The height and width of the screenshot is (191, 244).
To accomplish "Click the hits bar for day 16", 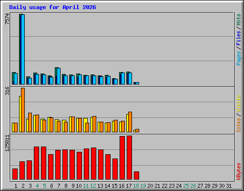I will click(x=120, y=78).
